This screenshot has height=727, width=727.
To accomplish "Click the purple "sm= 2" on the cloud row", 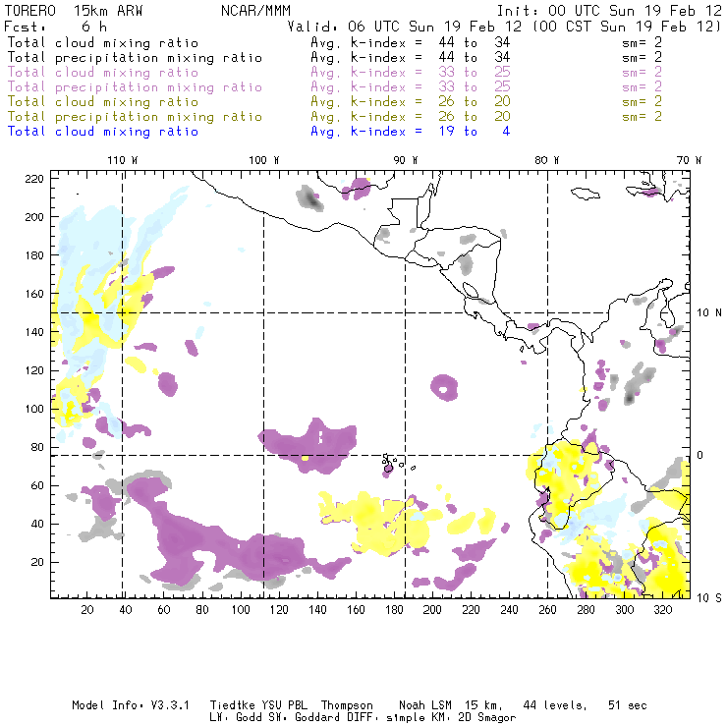I will pos(642,73).
